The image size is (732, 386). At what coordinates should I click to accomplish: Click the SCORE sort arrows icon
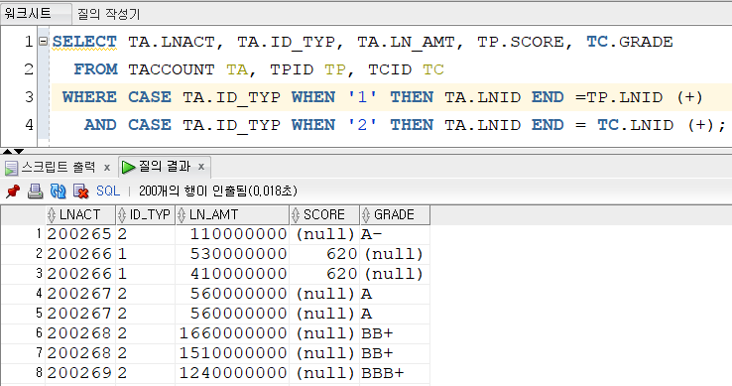pos(296,215)
